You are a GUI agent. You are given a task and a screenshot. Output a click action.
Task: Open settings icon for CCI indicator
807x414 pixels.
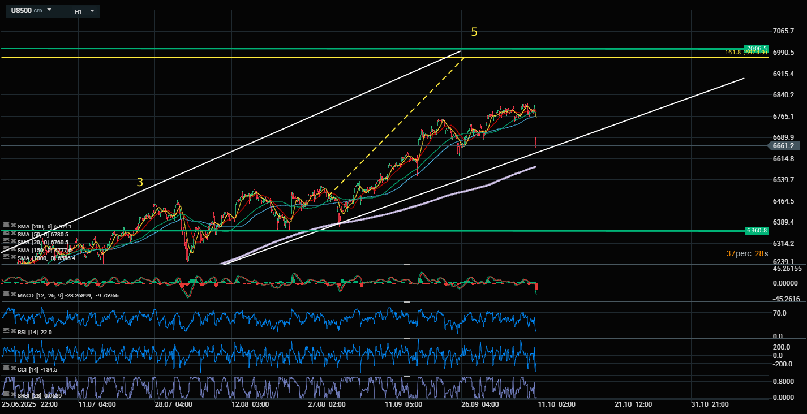[x=6, y=369]
